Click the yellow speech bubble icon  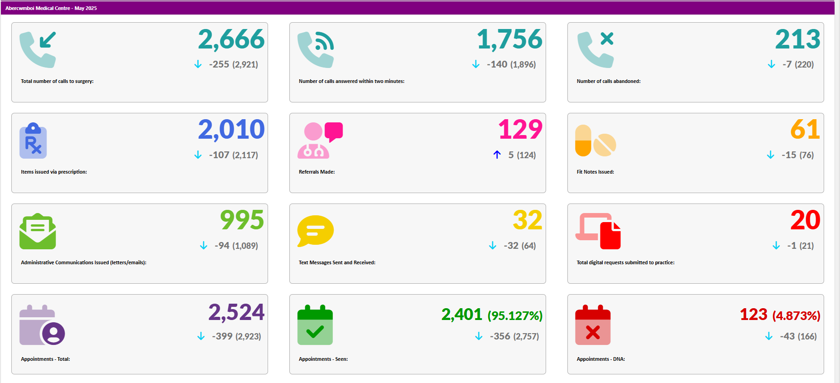pyautogui.click(x=316, y=231)
